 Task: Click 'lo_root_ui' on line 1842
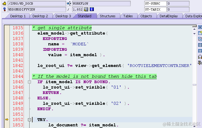click(x=51, y=66)
